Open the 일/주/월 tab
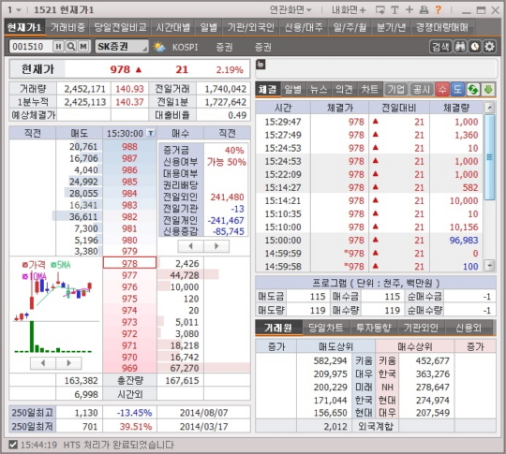 [x=350, y=27]
